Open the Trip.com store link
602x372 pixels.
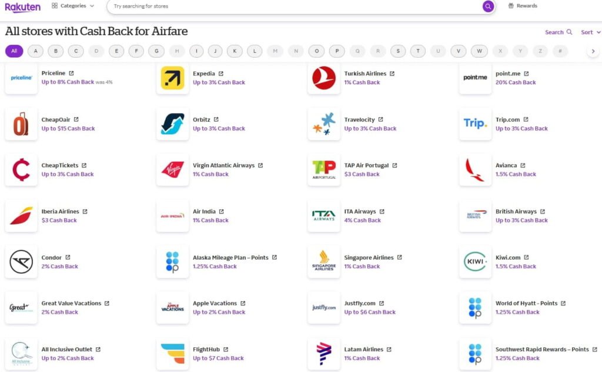point(507,119)
